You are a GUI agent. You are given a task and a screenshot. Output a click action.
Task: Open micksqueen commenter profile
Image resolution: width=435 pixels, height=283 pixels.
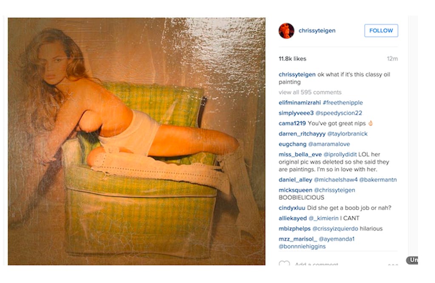point(295,190)
